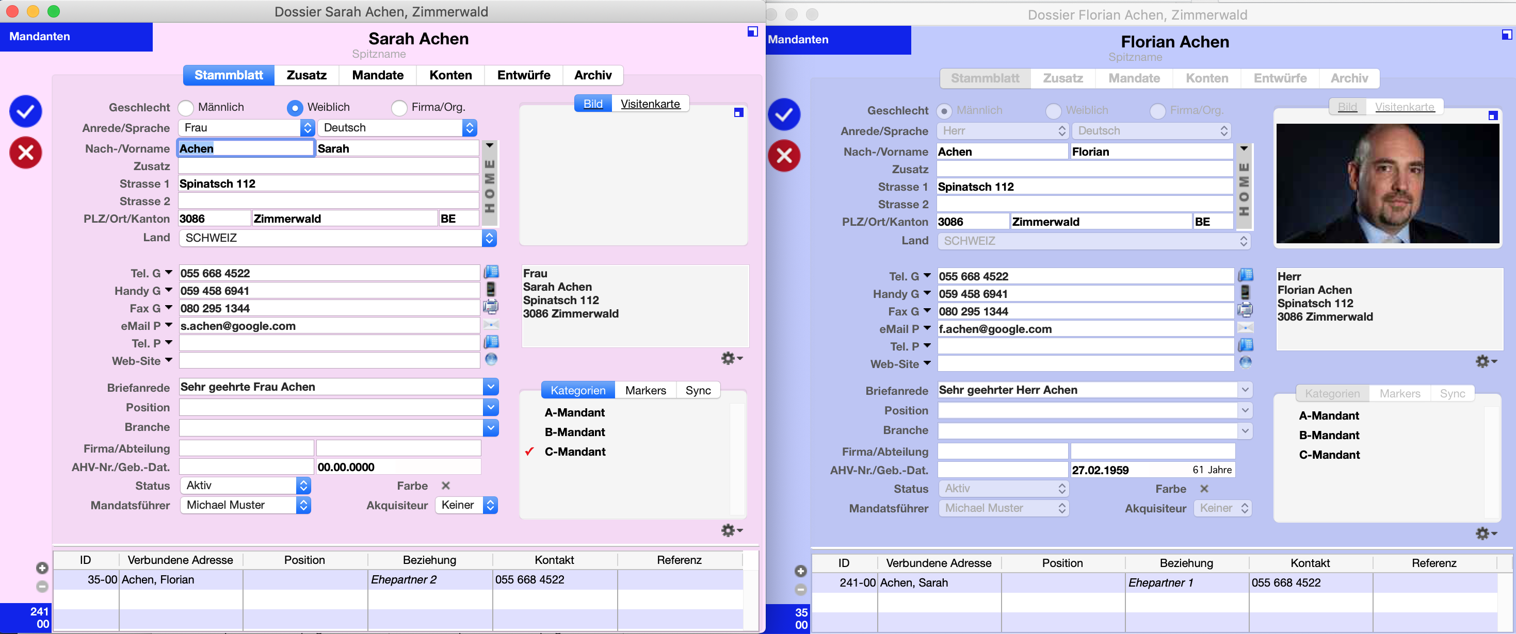Open gear menu below Florian's address preview

[1486, 361]
